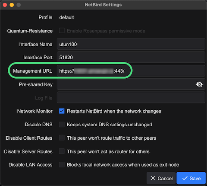Click 'Blocks local network access' description text
The width and height of the screenshot is (207, 186).
(123, 165)
